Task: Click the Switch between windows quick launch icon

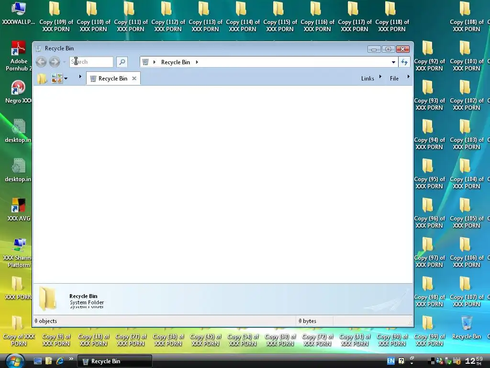Action: [x=49, y=361]
